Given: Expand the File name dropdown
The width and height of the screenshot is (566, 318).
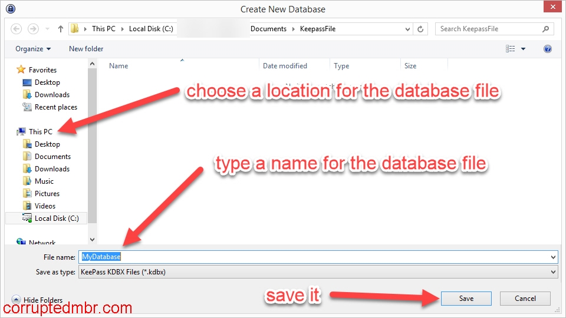Looking at the screenshot, I should tap(553, 257).
